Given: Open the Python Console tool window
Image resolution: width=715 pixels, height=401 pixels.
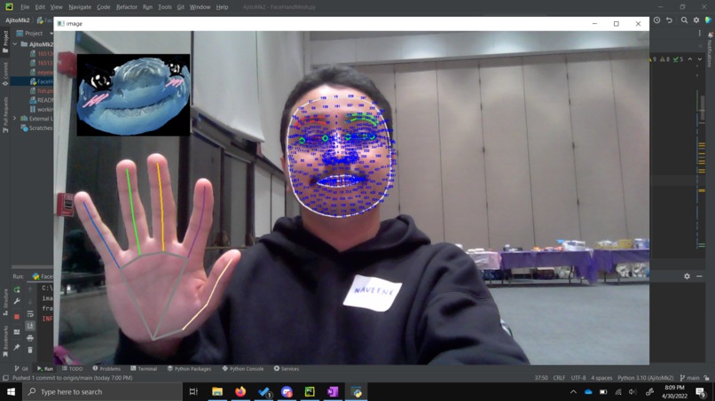Looking at the screenshot, I should (243, 368).
